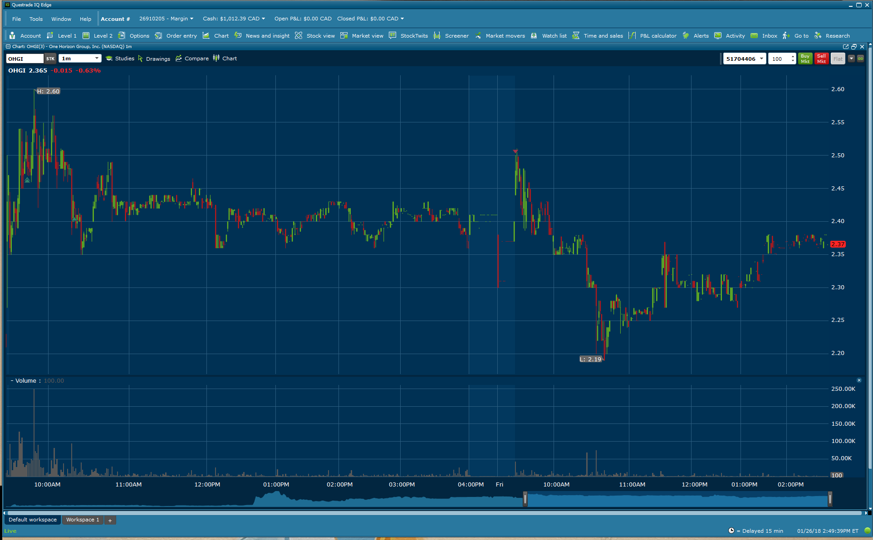The image size is (873, 540).
Task: Launch the StockTwits panel
Action: tap(408, 36)
